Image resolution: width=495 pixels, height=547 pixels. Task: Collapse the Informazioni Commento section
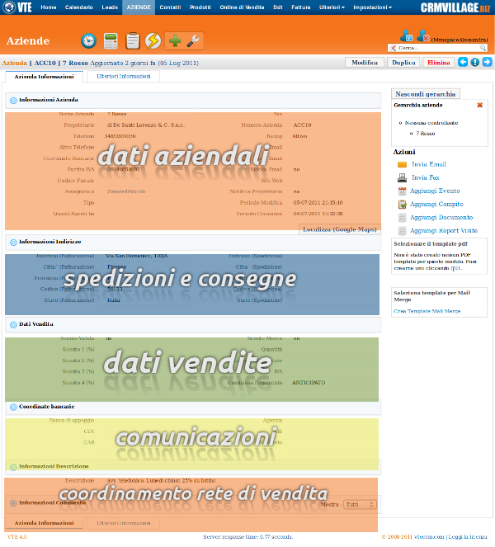click(13, 503)
